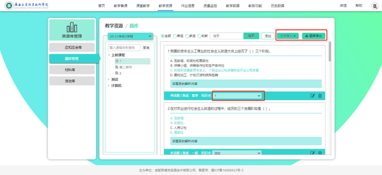The height and width of the screenshot is (175, 382).
Task: Click option A 互助组 of question 2
Action: pyautogui.click(x=177, y=118)
